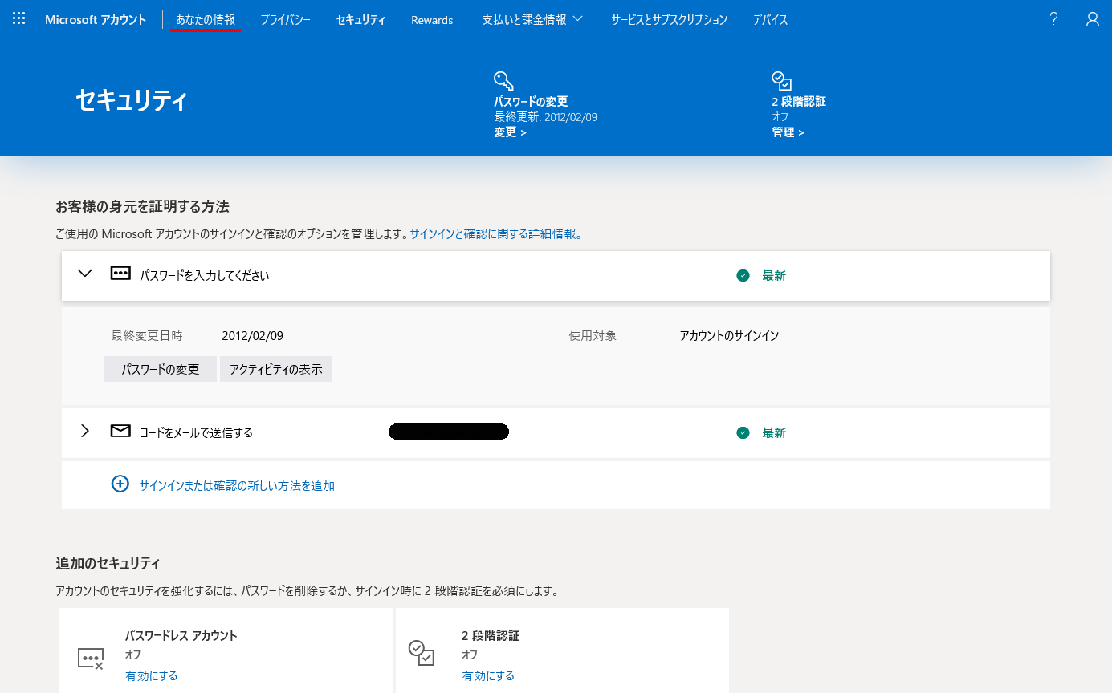Open the app launcher grid icon
Viewport: 1112px width, 693px height.
coord(19,18)
